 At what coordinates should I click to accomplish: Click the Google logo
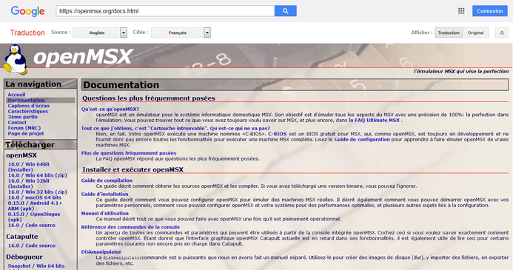pos(27,11)
